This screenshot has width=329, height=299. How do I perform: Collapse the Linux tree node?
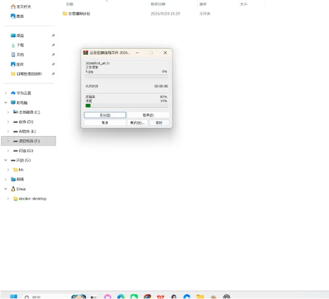tap(6, 189)
